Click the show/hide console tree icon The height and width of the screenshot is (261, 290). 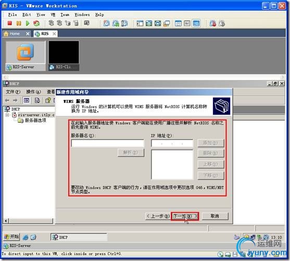pyautogui.click(x=27, y=100)
